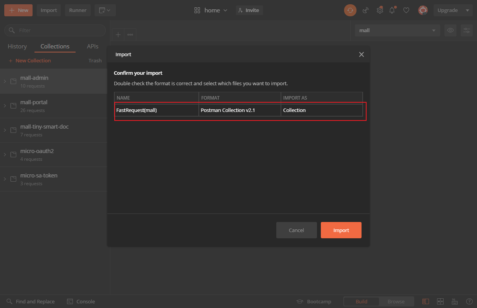The width and height of the screenshot is (477, 308).
Task: Click the heart icon in header
Action: click(x=406, y=10)
